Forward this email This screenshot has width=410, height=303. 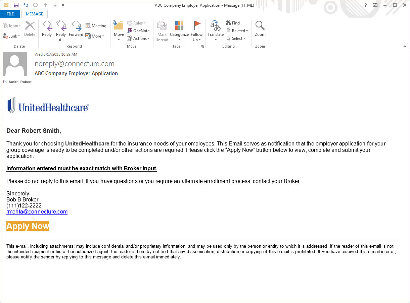(76, 29)
